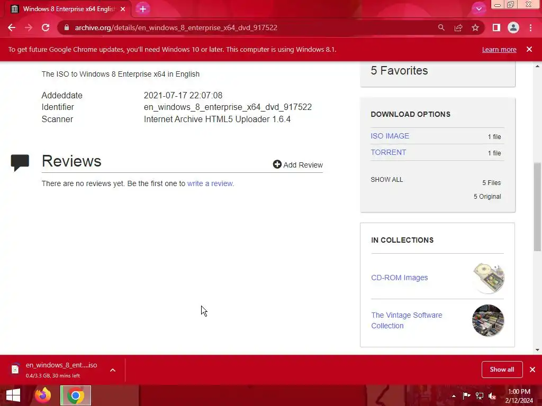542x406 pixels.
Task: Open a new browser tab
Action: pyautogui.click(x=143, y=9)
